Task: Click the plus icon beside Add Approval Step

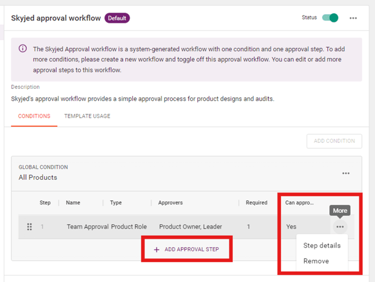Action: pos(156,249)
